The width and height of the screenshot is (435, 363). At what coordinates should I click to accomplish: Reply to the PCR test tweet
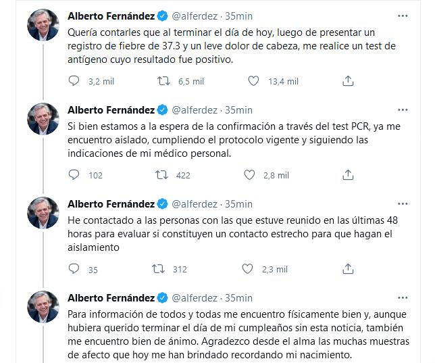pyautogui.click(x=74, y=175)
